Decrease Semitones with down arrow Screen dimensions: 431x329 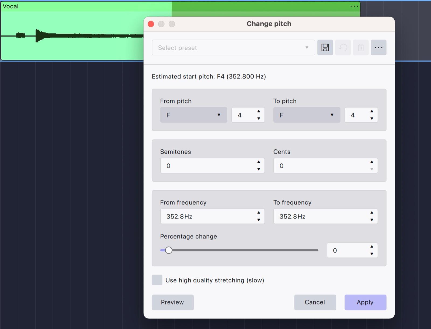(x=259, y=169)
